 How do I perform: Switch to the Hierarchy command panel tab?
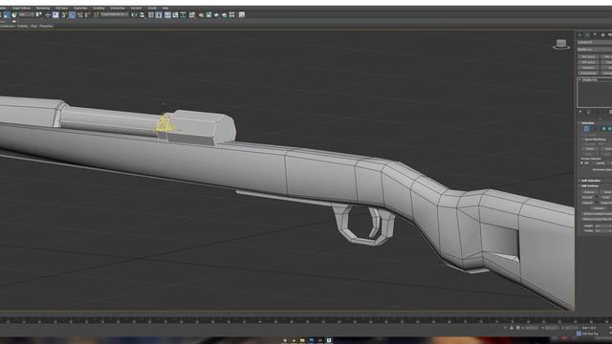[x=595, y=34]
